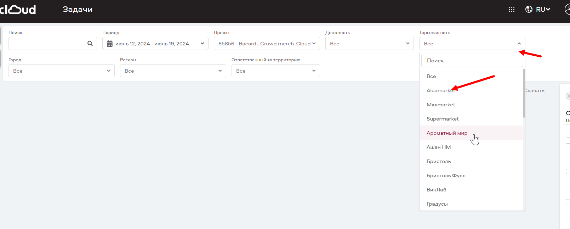
Task: Expand the Должность dropdown
Action: [370, 44]
